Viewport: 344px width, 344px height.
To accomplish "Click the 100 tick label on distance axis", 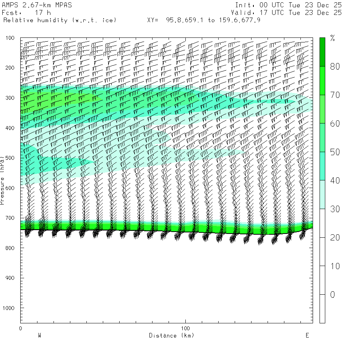I will (185, 328).
